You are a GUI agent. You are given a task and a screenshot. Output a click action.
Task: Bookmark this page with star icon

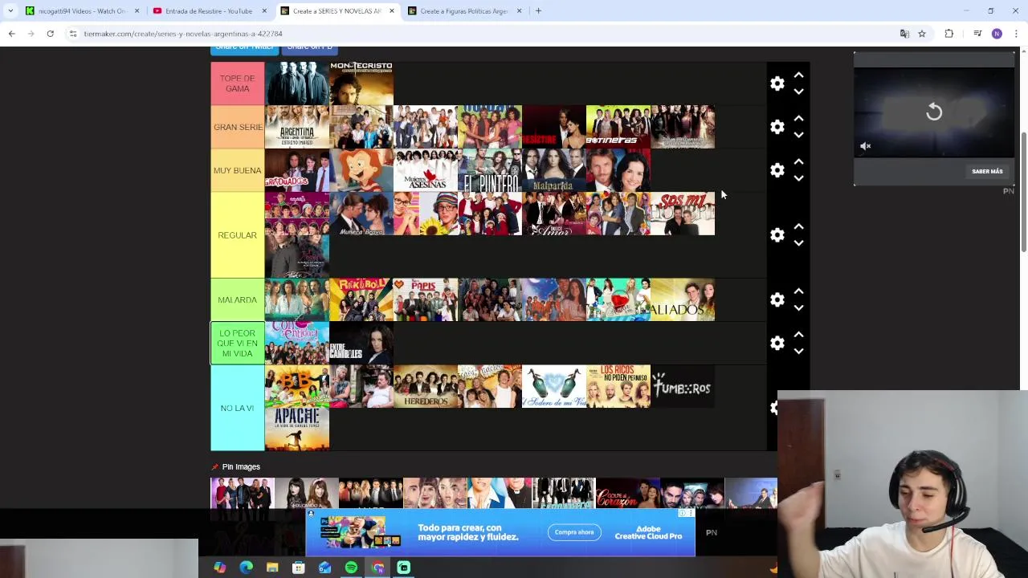click(922, 34)
